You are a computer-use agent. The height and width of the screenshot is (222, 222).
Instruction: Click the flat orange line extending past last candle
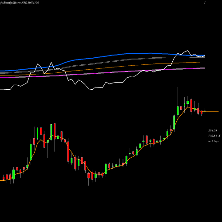(x=212, y=111)
